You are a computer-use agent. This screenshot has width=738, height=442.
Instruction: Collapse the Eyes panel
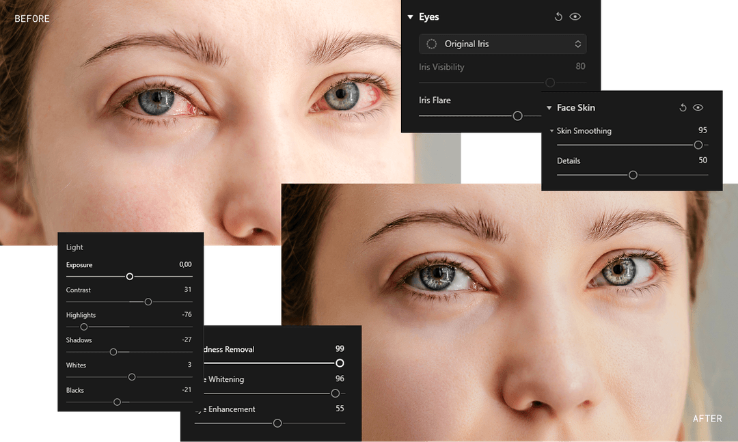click(x=410, y=16)
